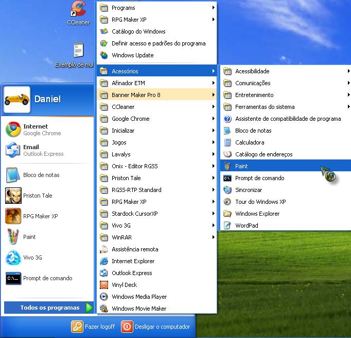Click Desligar o computador button
This screenshot has height=338, width=351.
[x=155, y=327]
